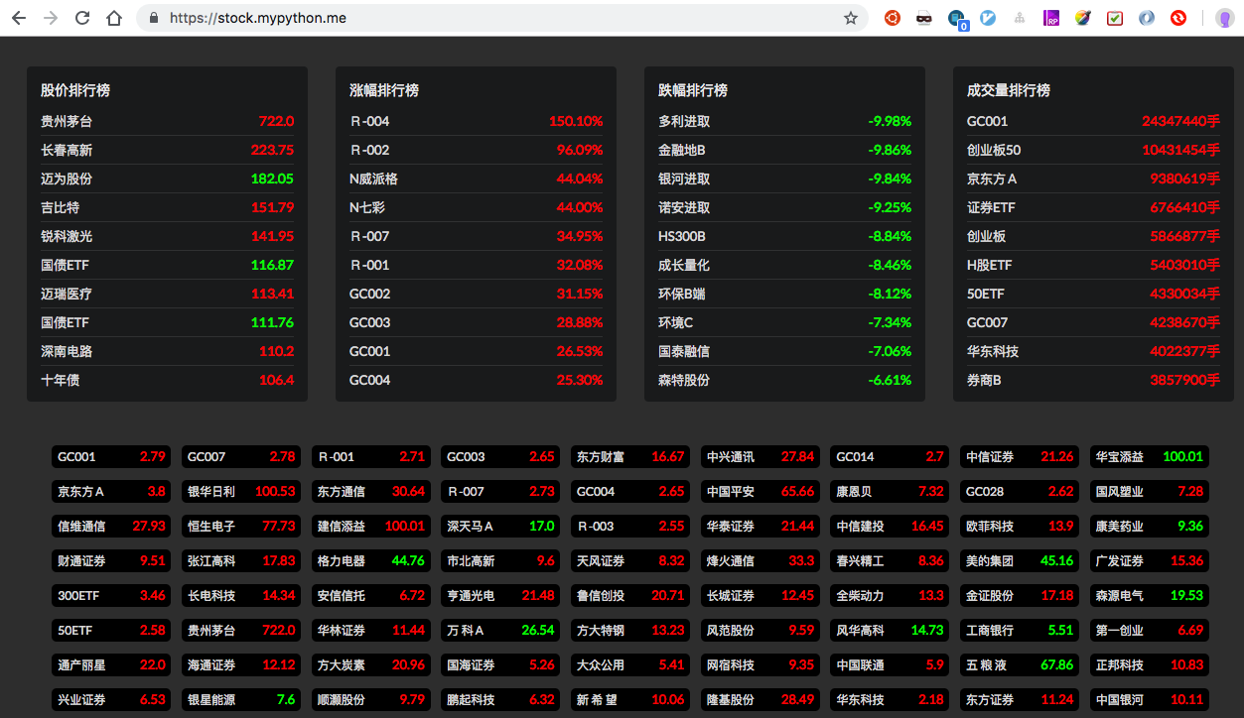The width and height of the screenshot is (1244, 718).
Task: Open the 中国平安 65.66 stock tile
Action: 760,492
